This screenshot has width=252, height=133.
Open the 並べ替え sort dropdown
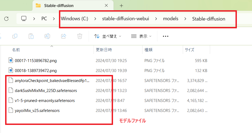coord(108,36)
